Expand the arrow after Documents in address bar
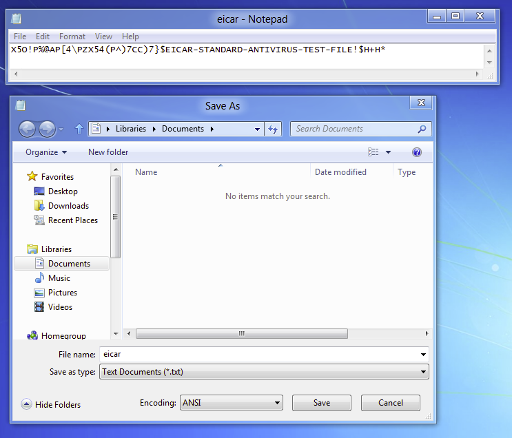512x438 pixels. [x=212, y=129]
